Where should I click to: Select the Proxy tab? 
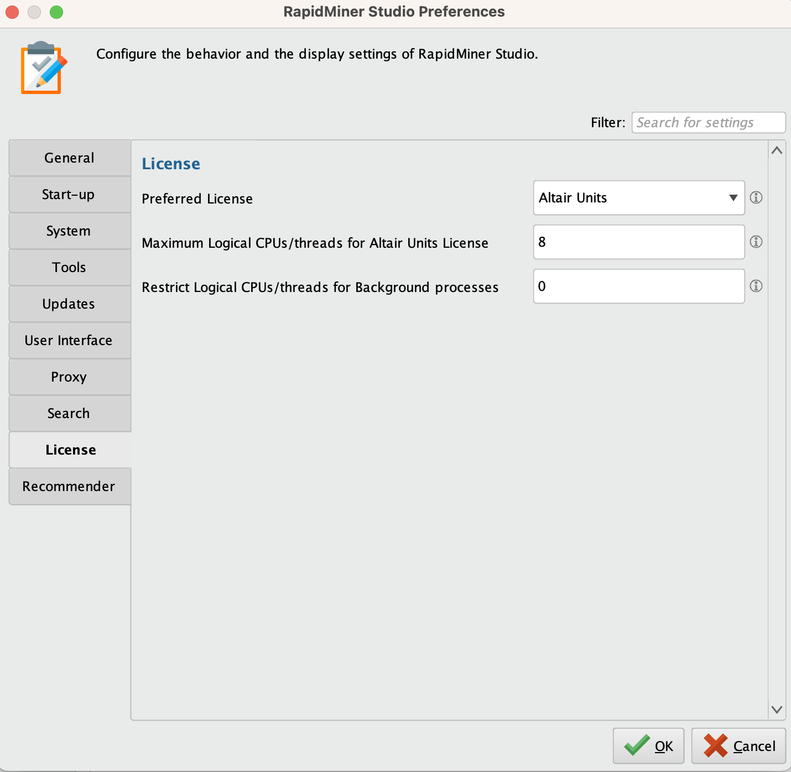pos(70,377)
